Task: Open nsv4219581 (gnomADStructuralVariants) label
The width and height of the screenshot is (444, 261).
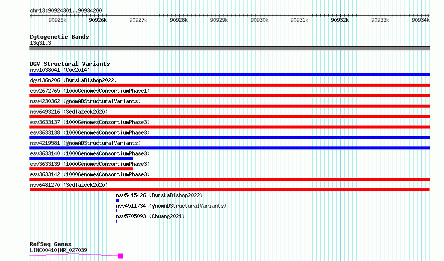Action: (85, 143)
